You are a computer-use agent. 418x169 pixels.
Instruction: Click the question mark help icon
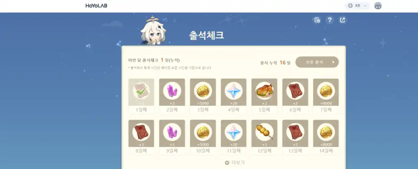(x=330, y=20)
